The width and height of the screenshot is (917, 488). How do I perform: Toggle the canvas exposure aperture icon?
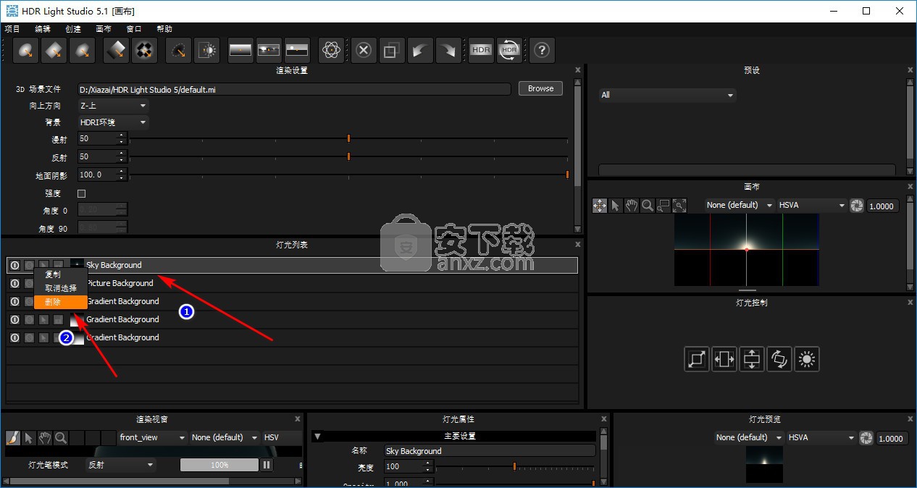pos(857,206)
